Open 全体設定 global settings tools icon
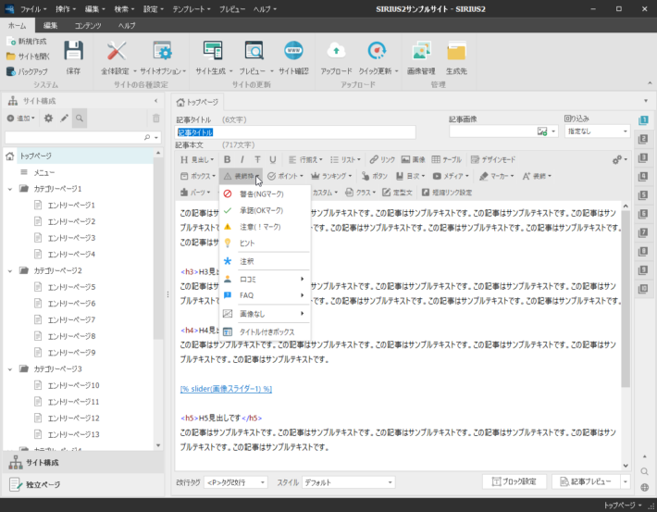The image size is (657, 512). point(116,51)
